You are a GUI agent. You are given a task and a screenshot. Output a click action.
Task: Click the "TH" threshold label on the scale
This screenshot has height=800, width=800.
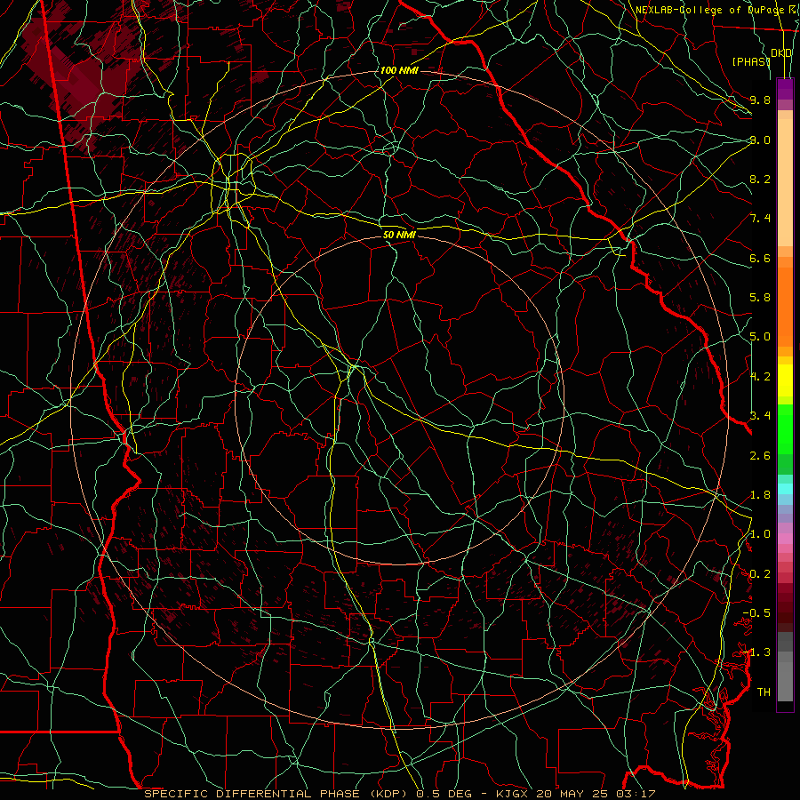(764, 692)
